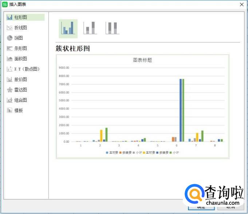Image resolution: width=248 pixels, height=214 pixels.
Task: Click the 1000.00 axis label
Action: 64,133
